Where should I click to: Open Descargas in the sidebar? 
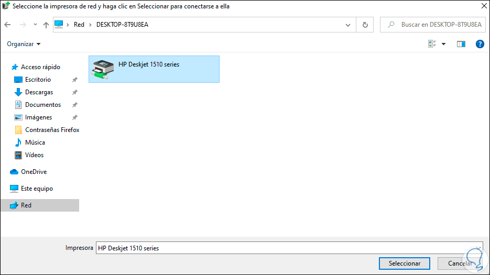pyautogui.click(x=39, y=92)
